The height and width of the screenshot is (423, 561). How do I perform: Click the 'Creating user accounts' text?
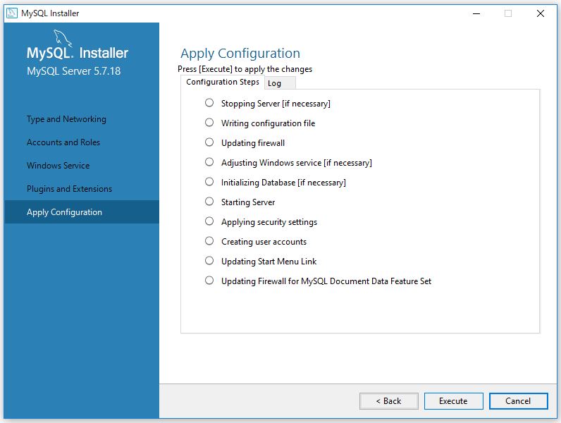coord(264,242)
